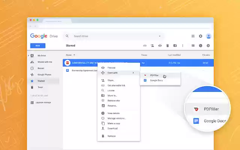The width and height of the screenshot is (240, 150).
Task: Choose Remove in the context menu
Action: point(118,136)
